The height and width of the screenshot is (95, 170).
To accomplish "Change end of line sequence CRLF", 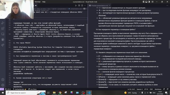I will coord(151,89).
